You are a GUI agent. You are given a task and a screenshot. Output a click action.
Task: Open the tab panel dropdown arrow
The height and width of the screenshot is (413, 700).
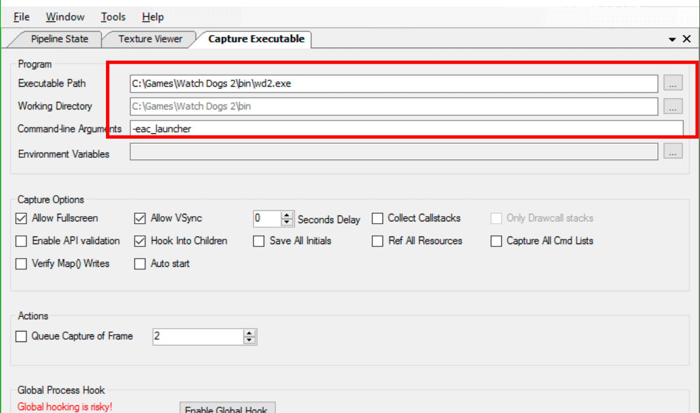click(x=673, y=39)
